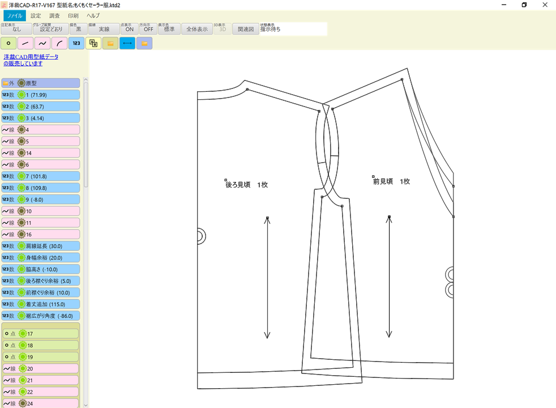Viewport: 556px width, 408px height.
Task: Click the 後ろ見頃 1枚 label on canvas
Action: 246,185
